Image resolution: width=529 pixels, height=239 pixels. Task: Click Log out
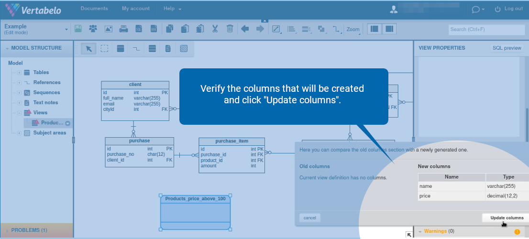coord(509,9)
